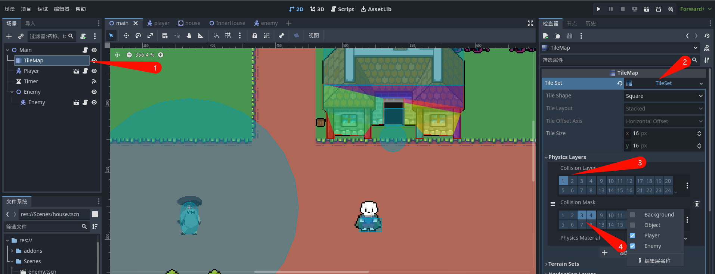Add a new child node plus icon
The width and height of the screenshot is (715, 274).
[x=9, y=36]
